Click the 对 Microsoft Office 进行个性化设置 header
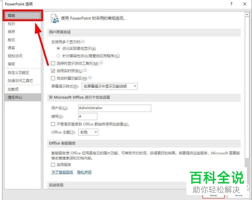Screen dimensions: 252x200 click(x=144, y=97)
